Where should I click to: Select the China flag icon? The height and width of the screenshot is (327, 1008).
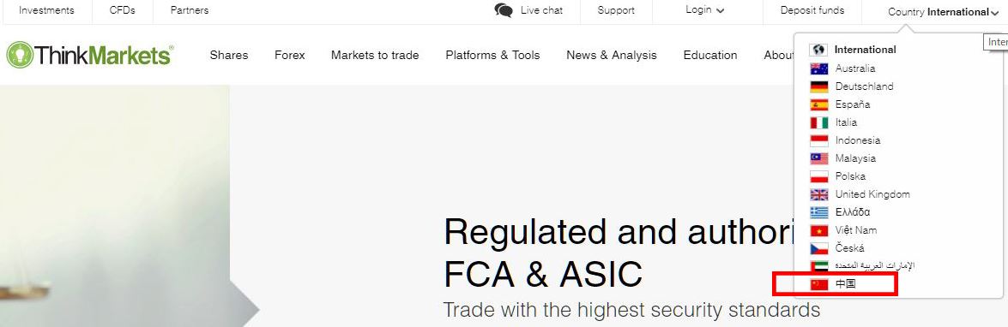click(x=819, y=284)
